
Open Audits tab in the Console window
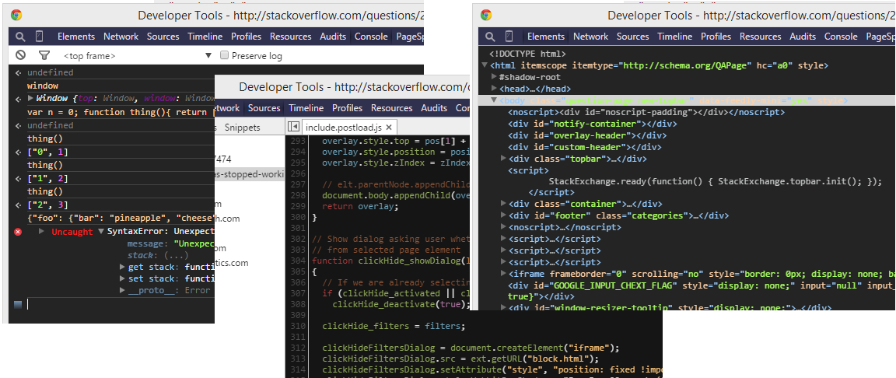coord(333,37)
